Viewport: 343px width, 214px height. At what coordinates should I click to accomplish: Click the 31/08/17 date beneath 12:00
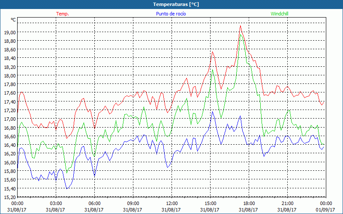[x=171, y=210]
